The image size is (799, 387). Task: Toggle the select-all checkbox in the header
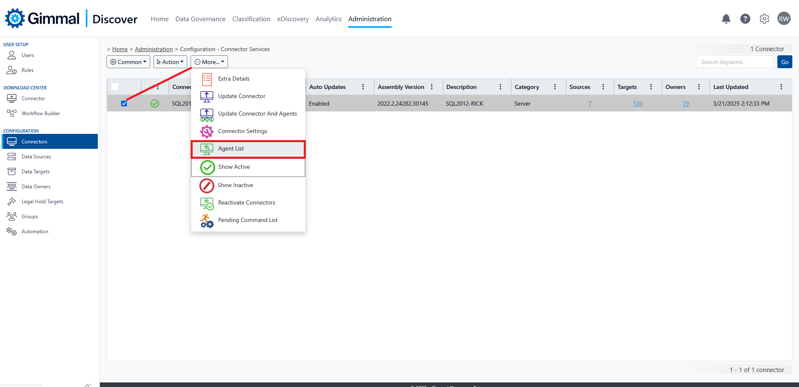tap(115, 87)
